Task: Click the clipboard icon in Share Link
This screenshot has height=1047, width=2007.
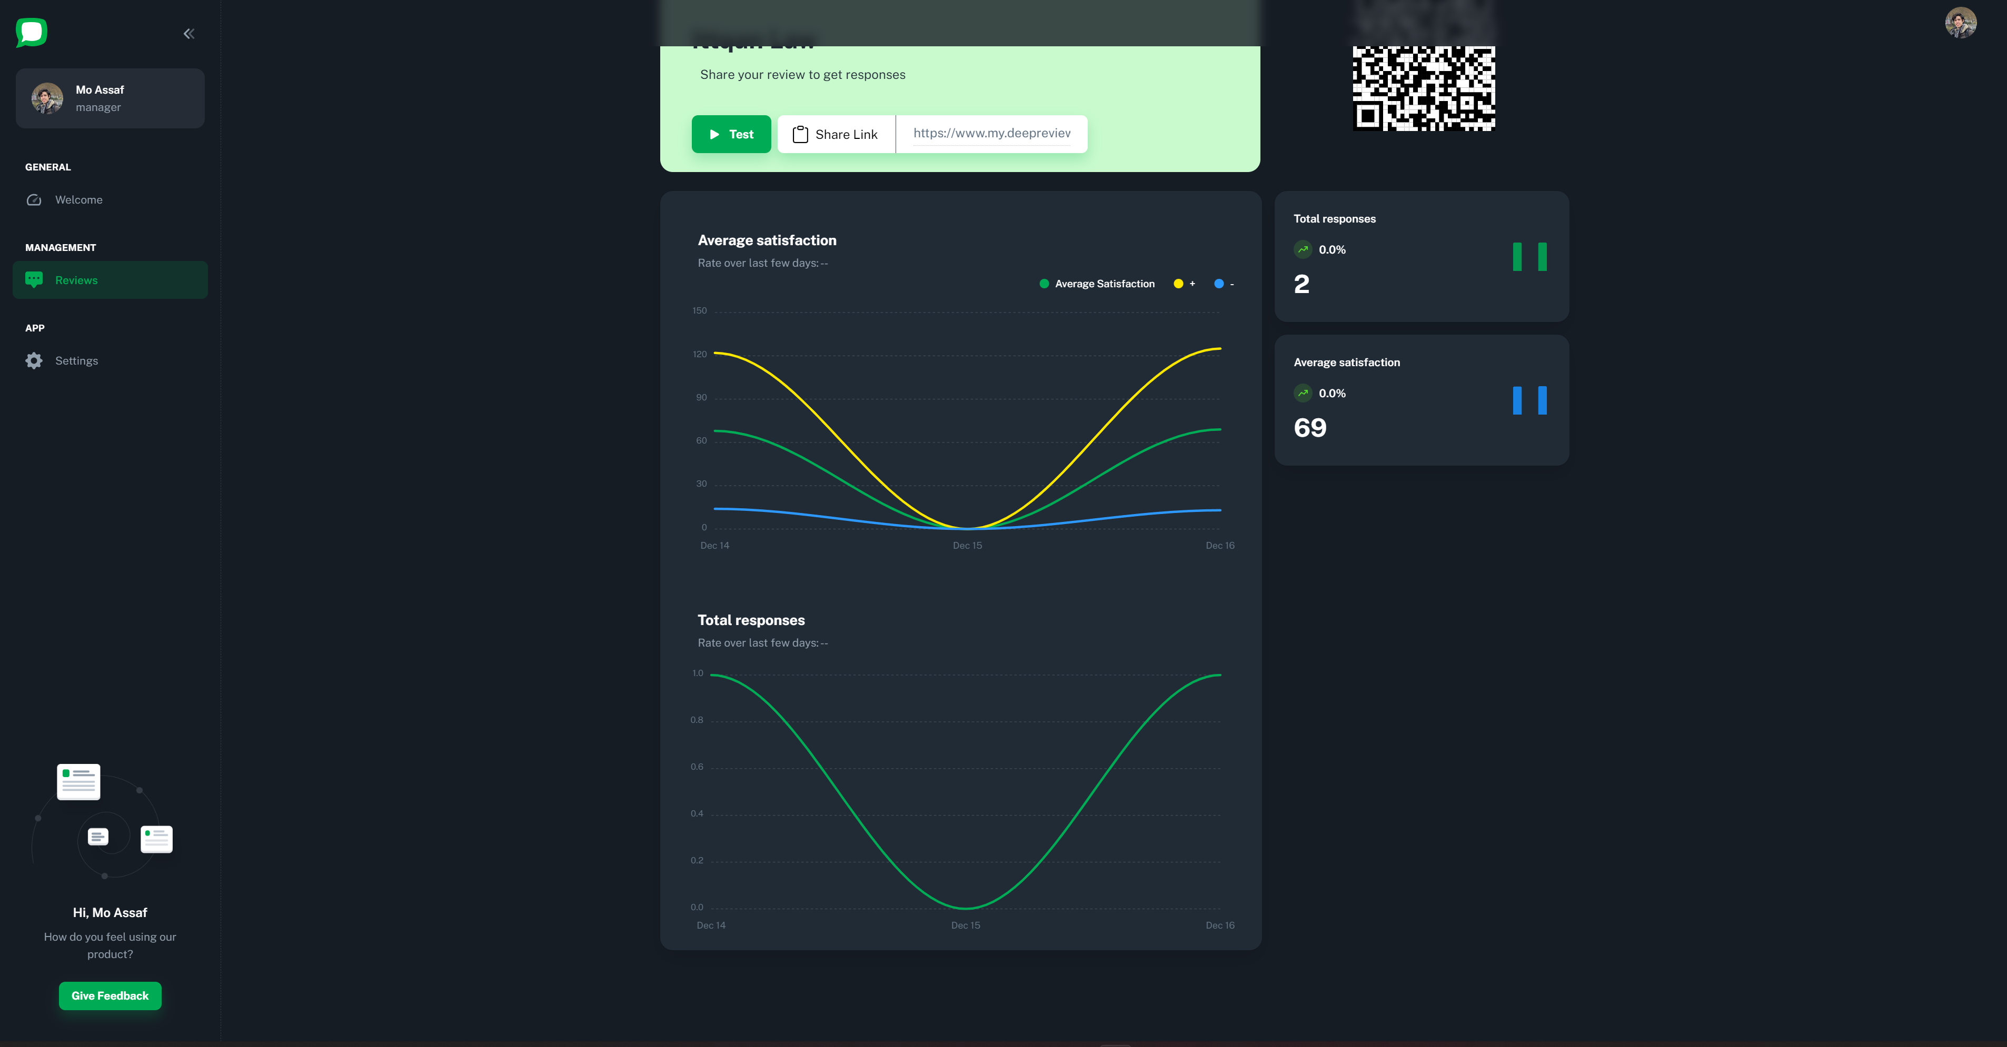Action: pos(800,135)
